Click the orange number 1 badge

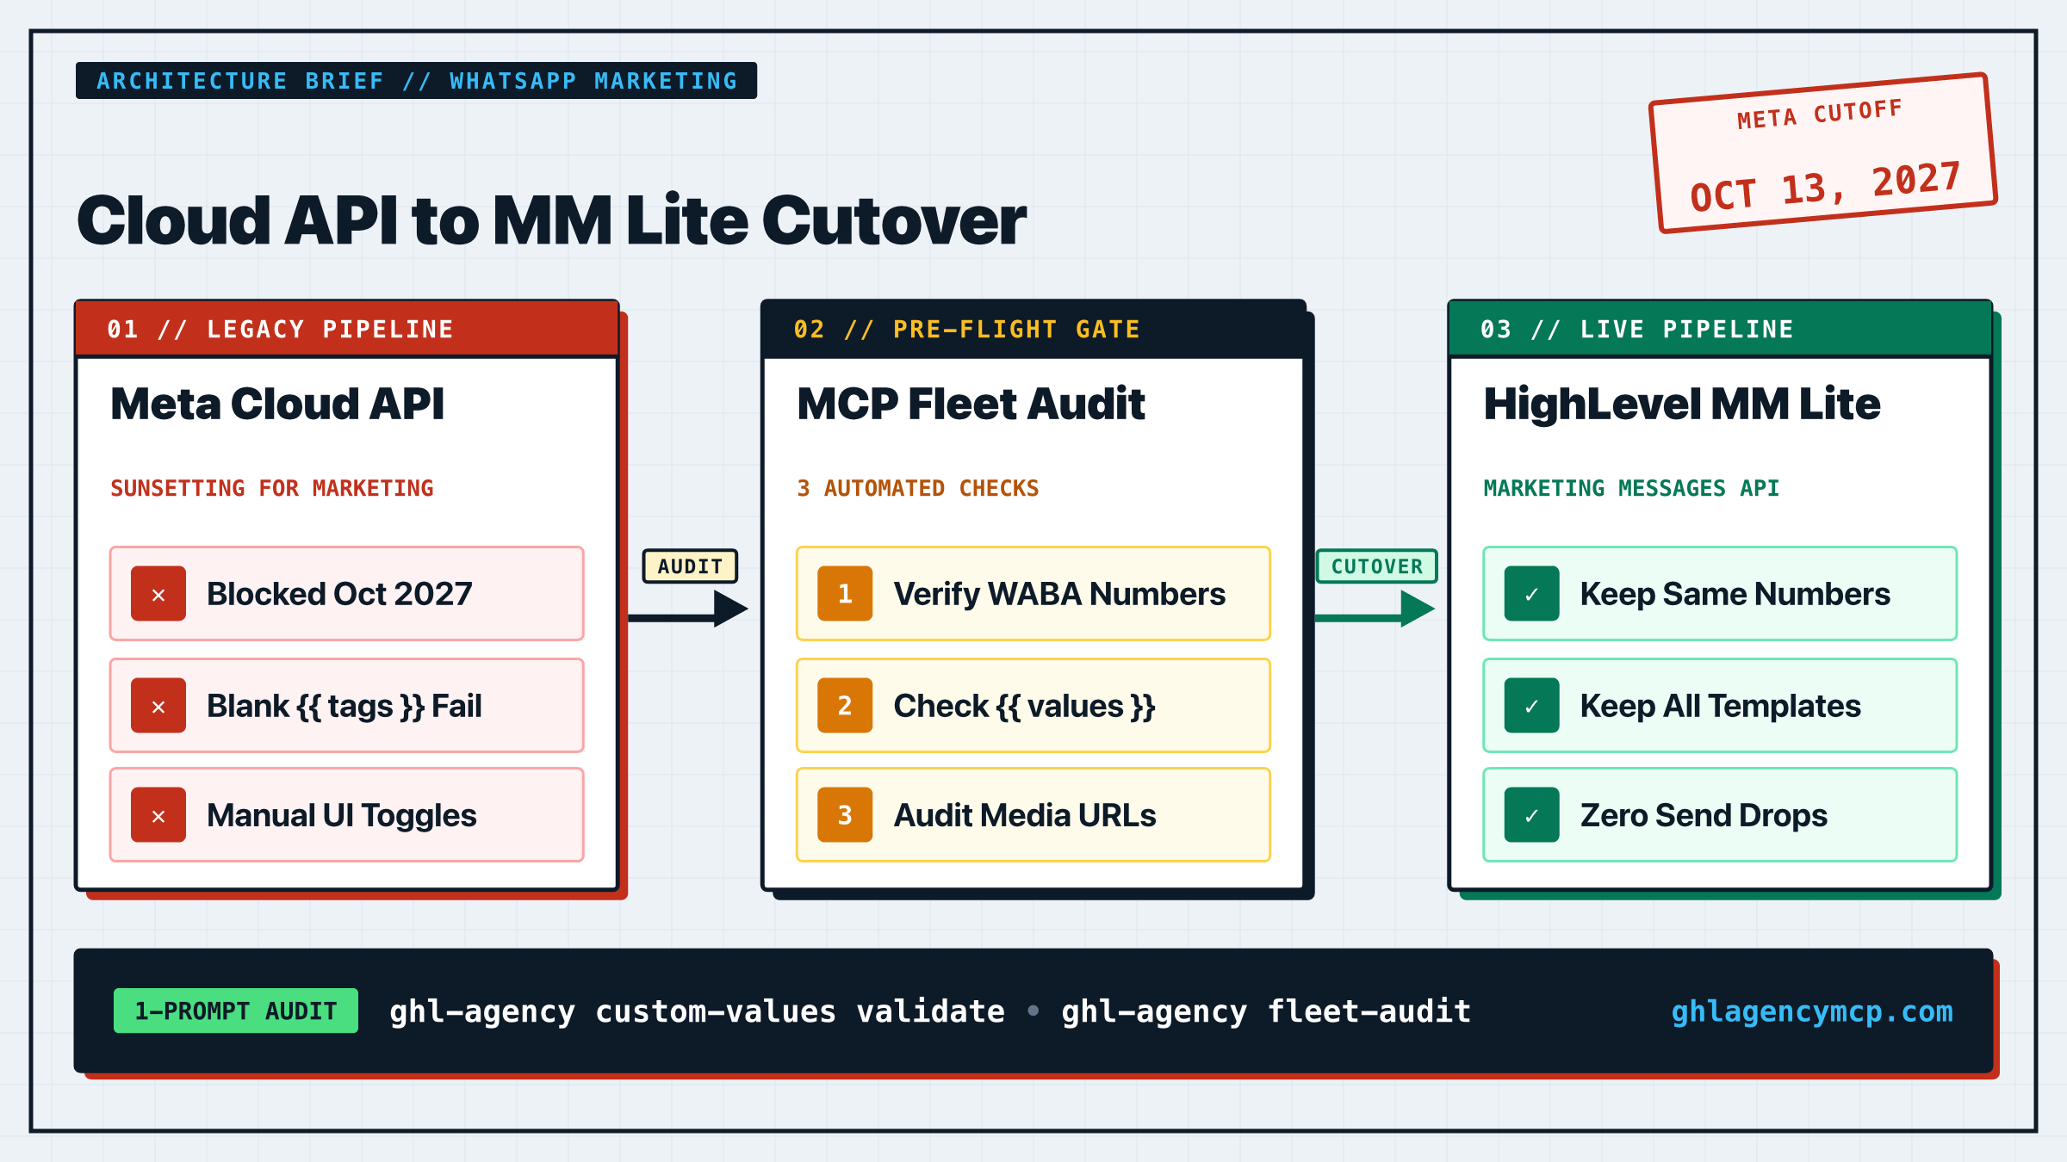point(845,594)
